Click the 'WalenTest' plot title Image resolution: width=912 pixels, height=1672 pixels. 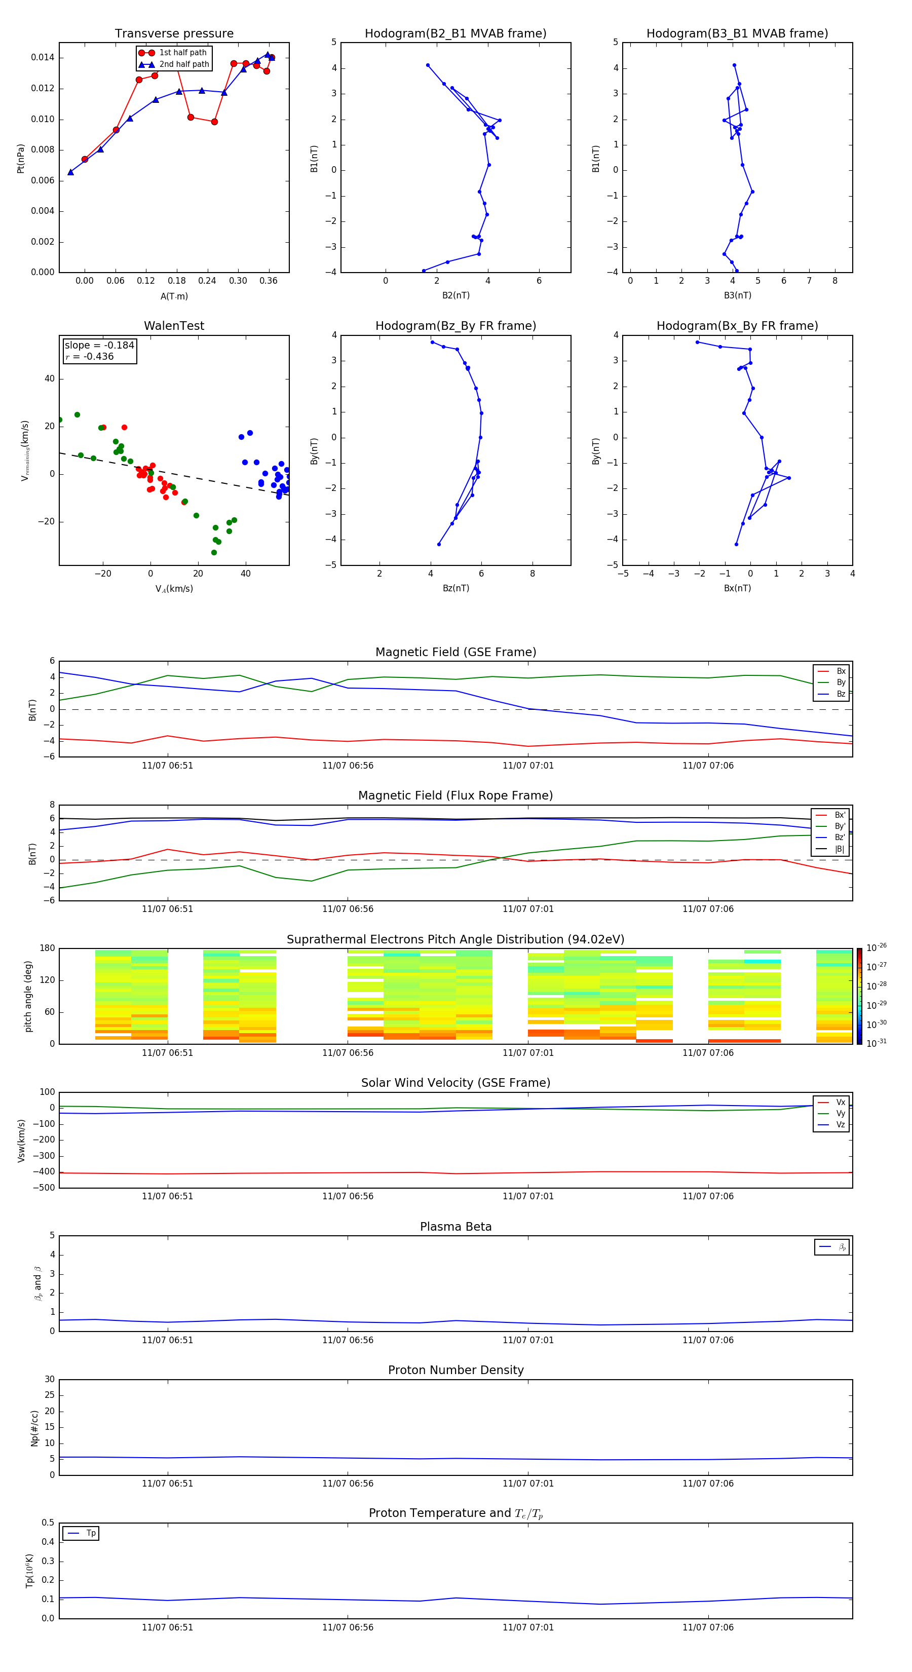[x=174, y=326]
